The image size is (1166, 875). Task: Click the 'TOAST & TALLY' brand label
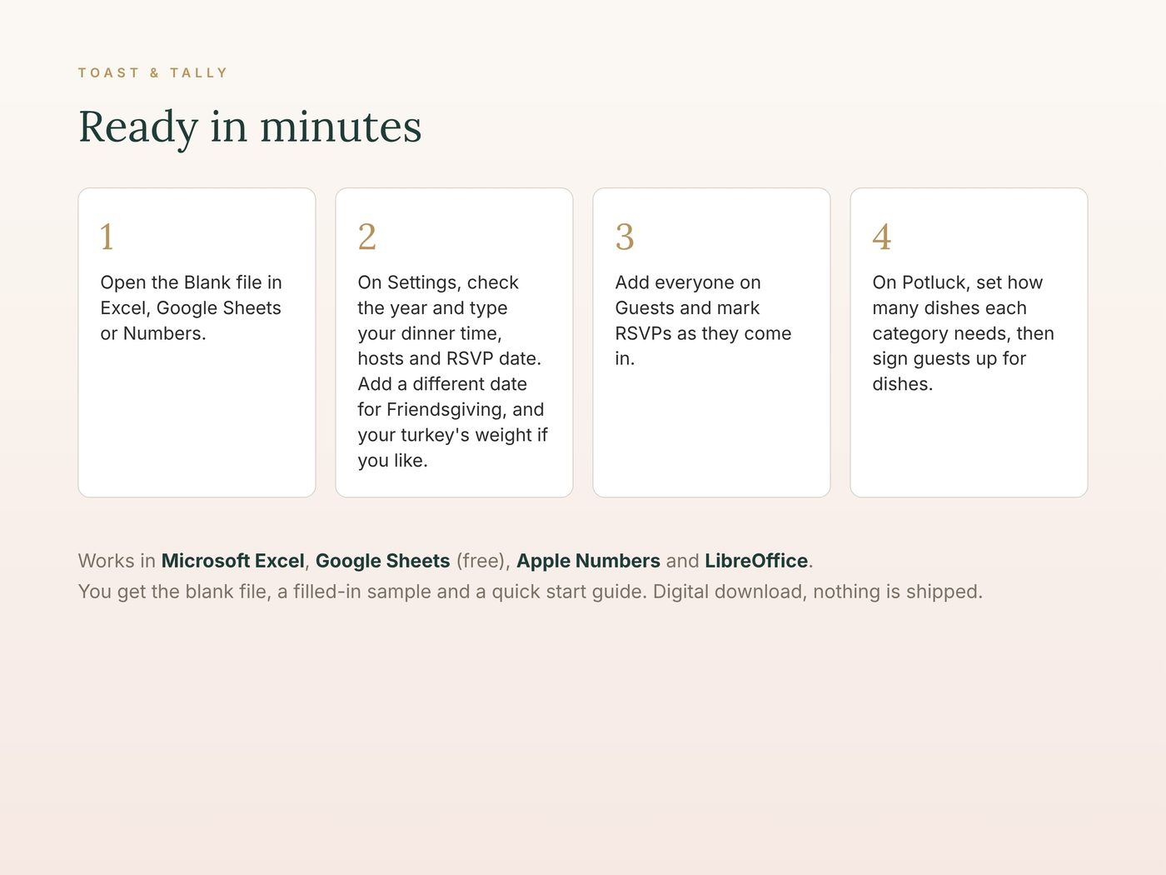(x=153, y=73)
